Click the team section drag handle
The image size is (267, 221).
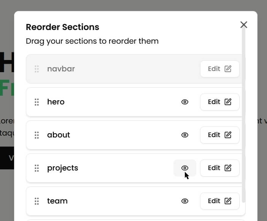pyautogui.click(x=37, y=201)
